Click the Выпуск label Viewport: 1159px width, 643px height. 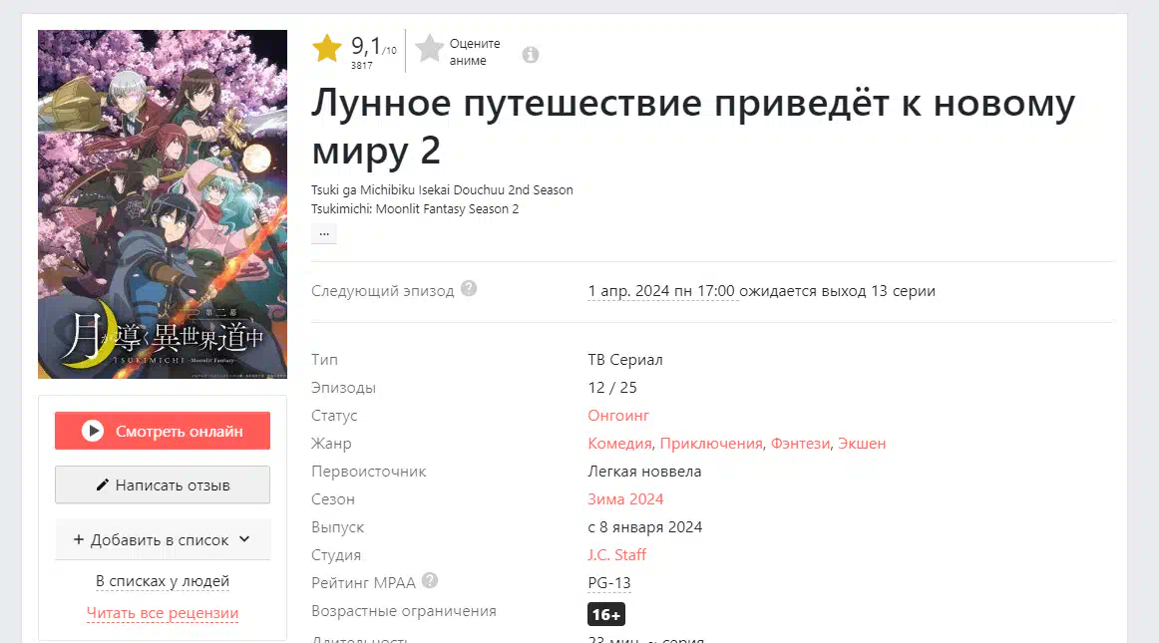[x=338, y=527]
